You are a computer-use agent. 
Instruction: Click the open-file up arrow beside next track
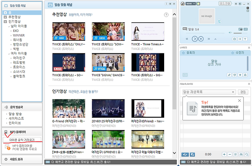[x=215, y=39]
